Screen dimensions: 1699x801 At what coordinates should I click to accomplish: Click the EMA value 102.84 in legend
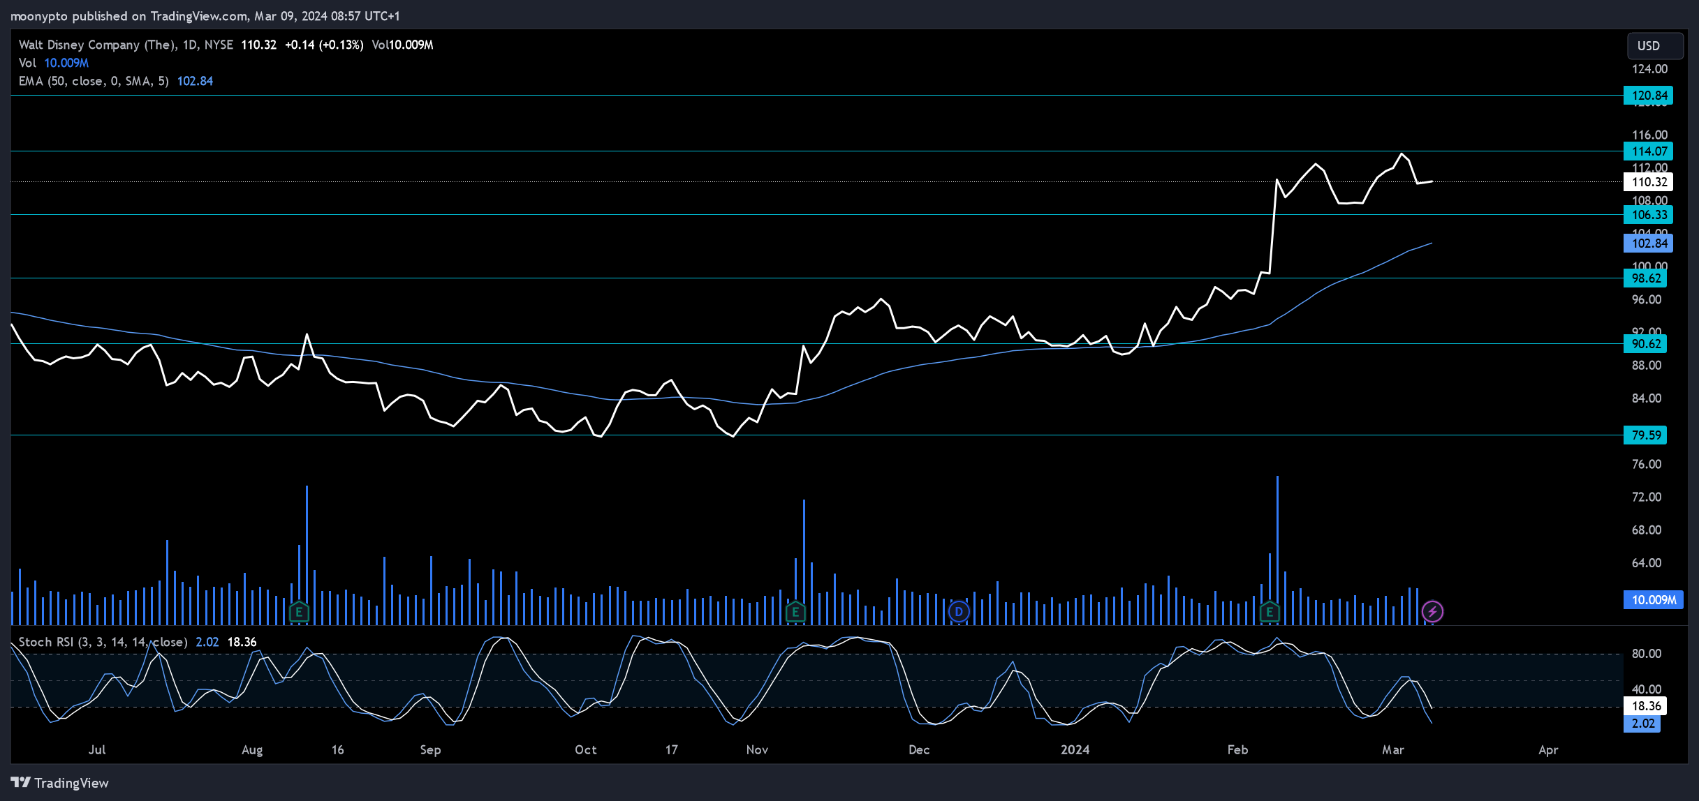click(195, 81)
